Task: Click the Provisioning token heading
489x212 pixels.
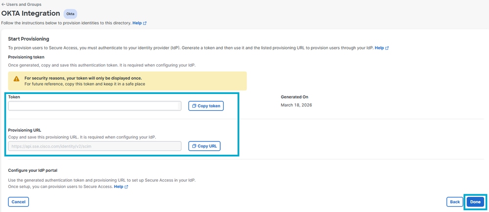Action: click(26, 57)
